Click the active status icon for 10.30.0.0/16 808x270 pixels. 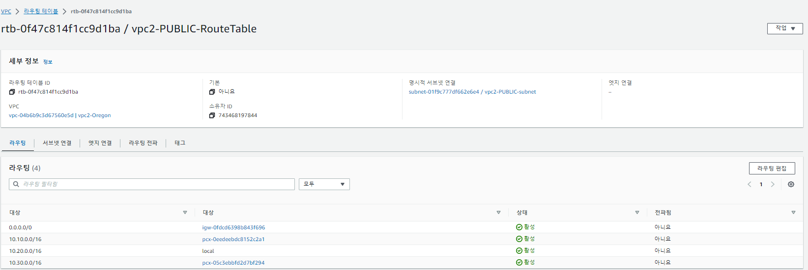[x=519, y=263]
